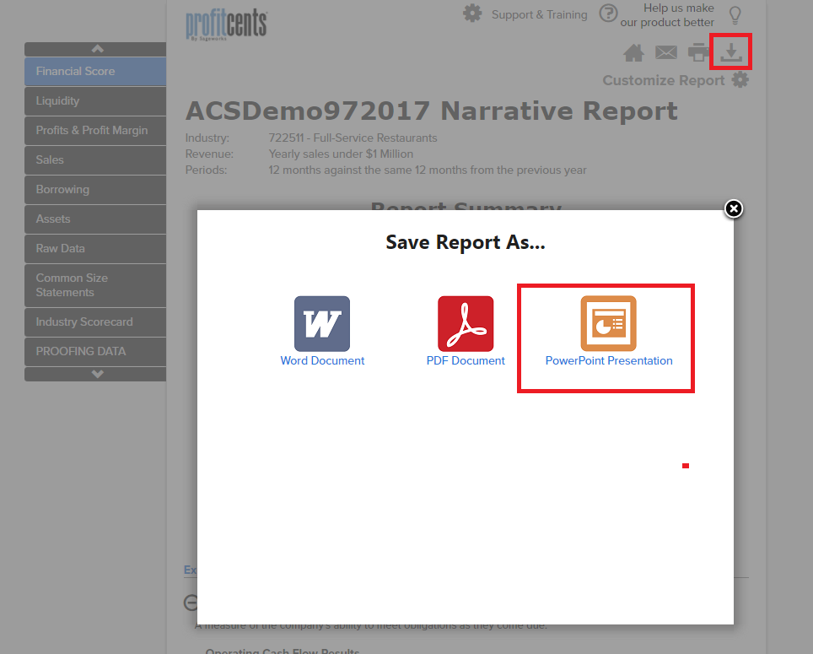
Task: Click the question mark help icon
Action: (x=608, y=14)
